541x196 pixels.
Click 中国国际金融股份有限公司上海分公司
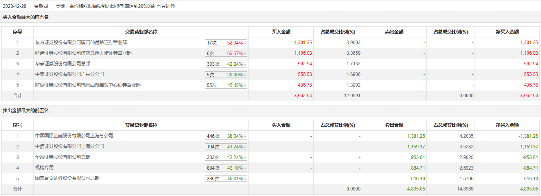74,136
